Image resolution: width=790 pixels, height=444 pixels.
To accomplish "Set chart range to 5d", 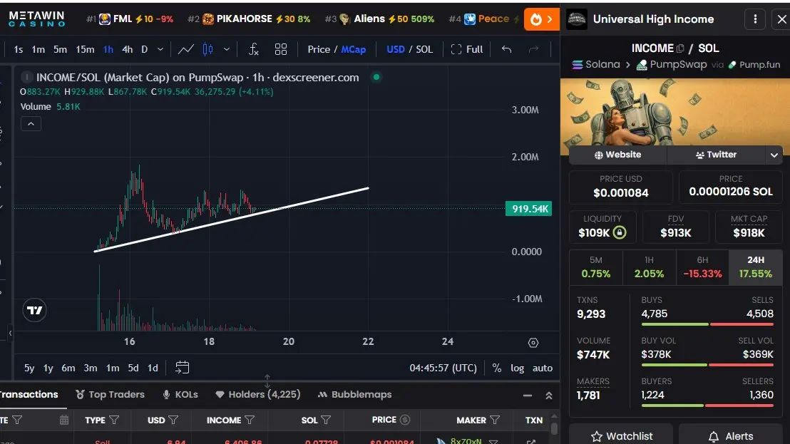I will (x=133, y=368).
